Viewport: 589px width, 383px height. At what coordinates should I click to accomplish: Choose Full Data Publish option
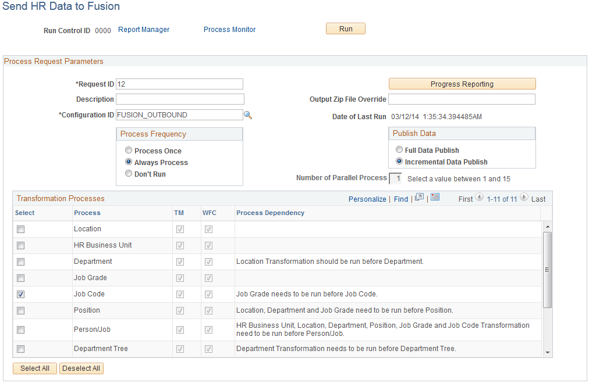[399, 150]
